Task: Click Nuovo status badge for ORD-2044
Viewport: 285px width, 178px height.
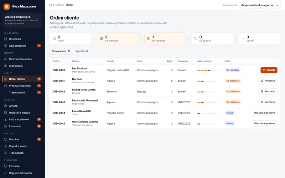Action: [x=230, y=113]
